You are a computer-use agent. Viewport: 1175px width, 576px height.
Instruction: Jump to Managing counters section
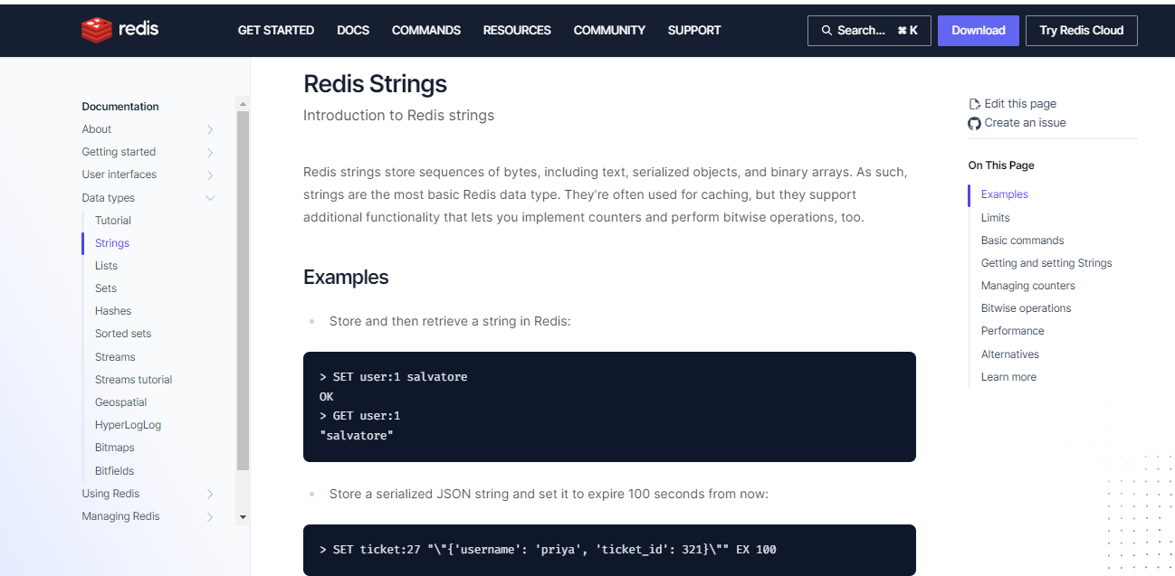1028,286
